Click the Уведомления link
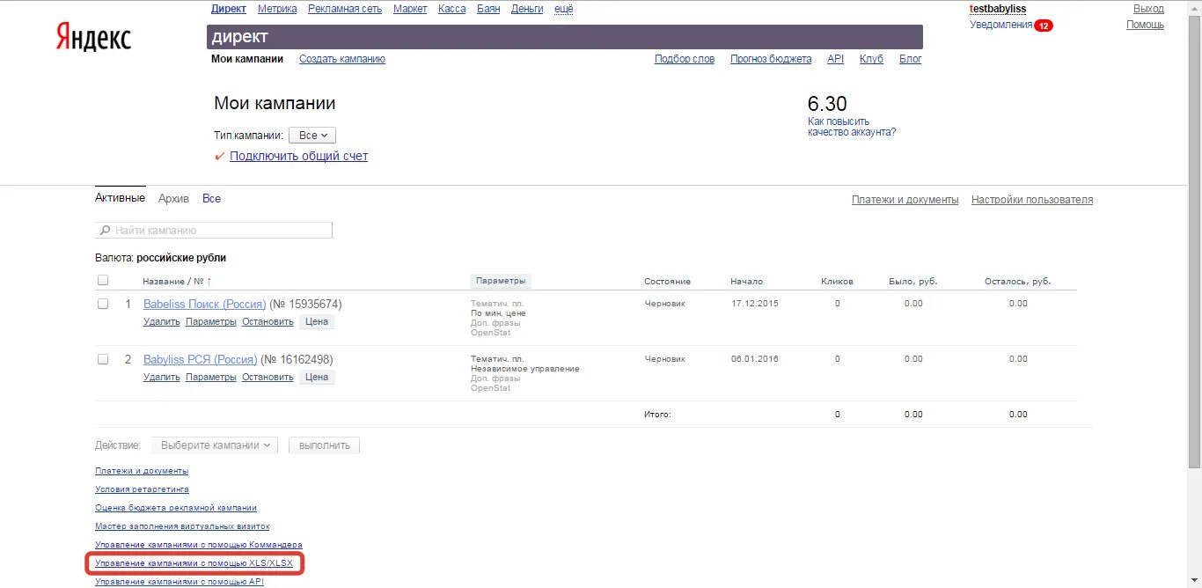 (1000, 25)
